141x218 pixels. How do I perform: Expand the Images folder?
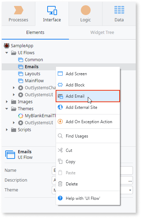click(7, 101)
